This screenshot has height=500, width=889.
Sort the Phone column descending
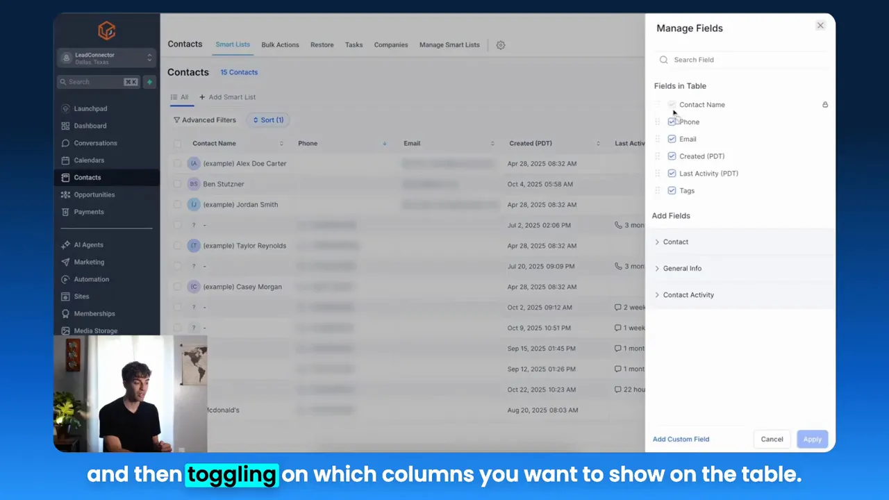coord(384,143)
